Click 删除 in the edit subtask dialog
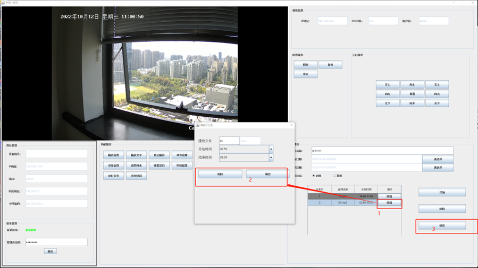The image size is (478, 268). (220, 174)
